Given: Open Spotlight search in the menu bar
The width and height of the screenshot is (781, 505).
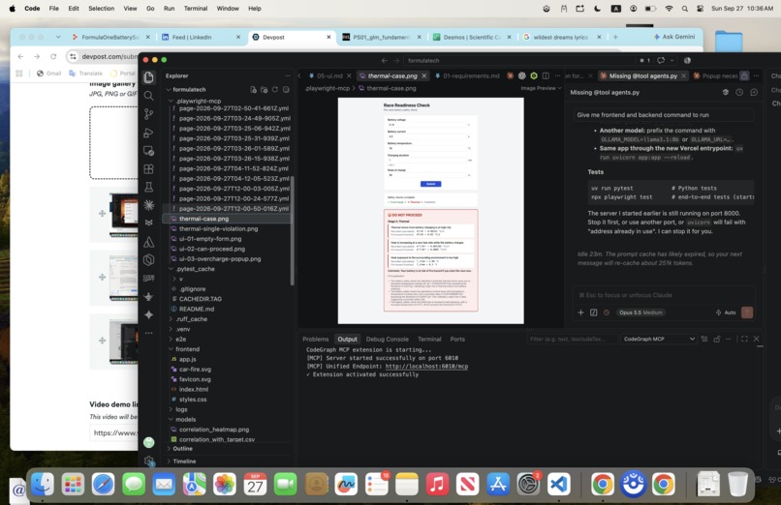Looking at the screenshot, I should point(684,9).
